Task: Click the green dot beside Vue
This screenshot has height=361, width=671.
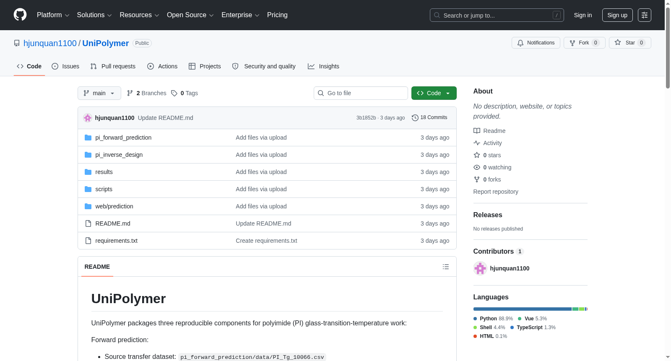Action: tap(520, 319)
